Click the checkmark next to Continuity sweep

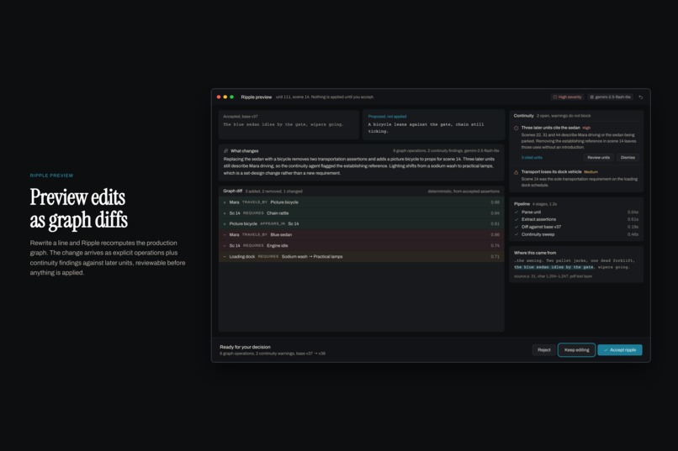pyautogui.click(x=516, y=234)
